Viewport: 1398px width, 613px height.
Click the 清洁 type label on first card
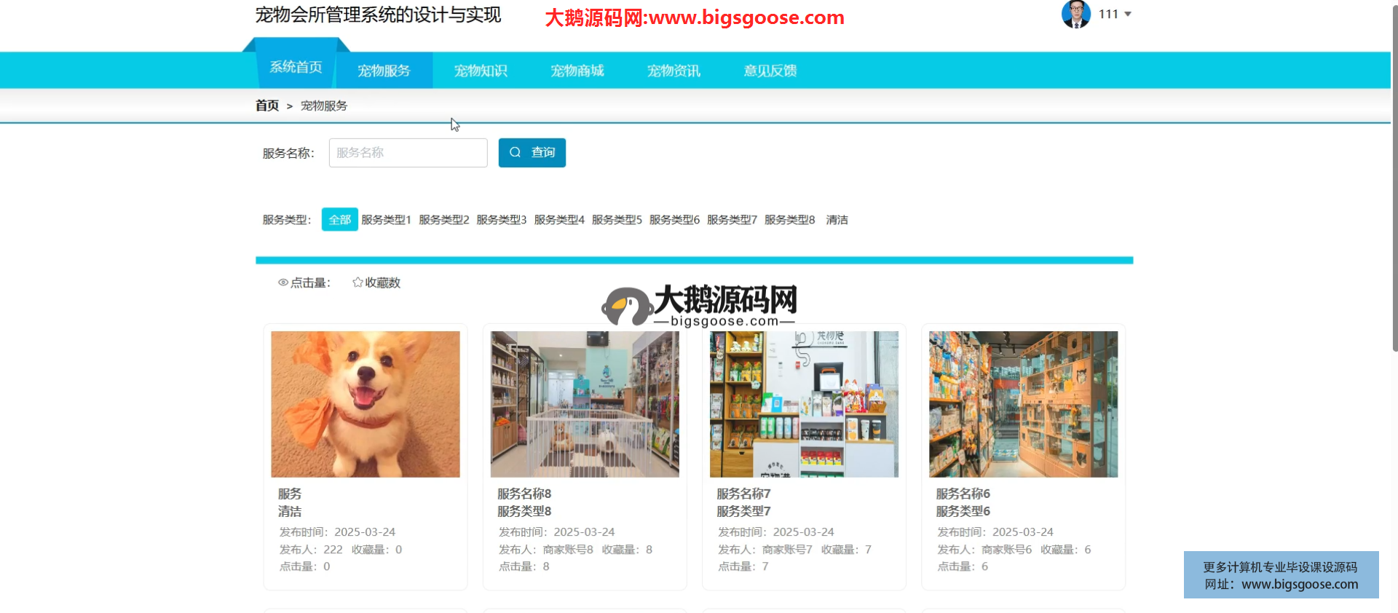(x=290, y=511)
